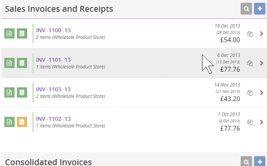Screen dimensions: 267x166
Task: Click document icon for INV -1100- 13
Action: pos(9,33)
